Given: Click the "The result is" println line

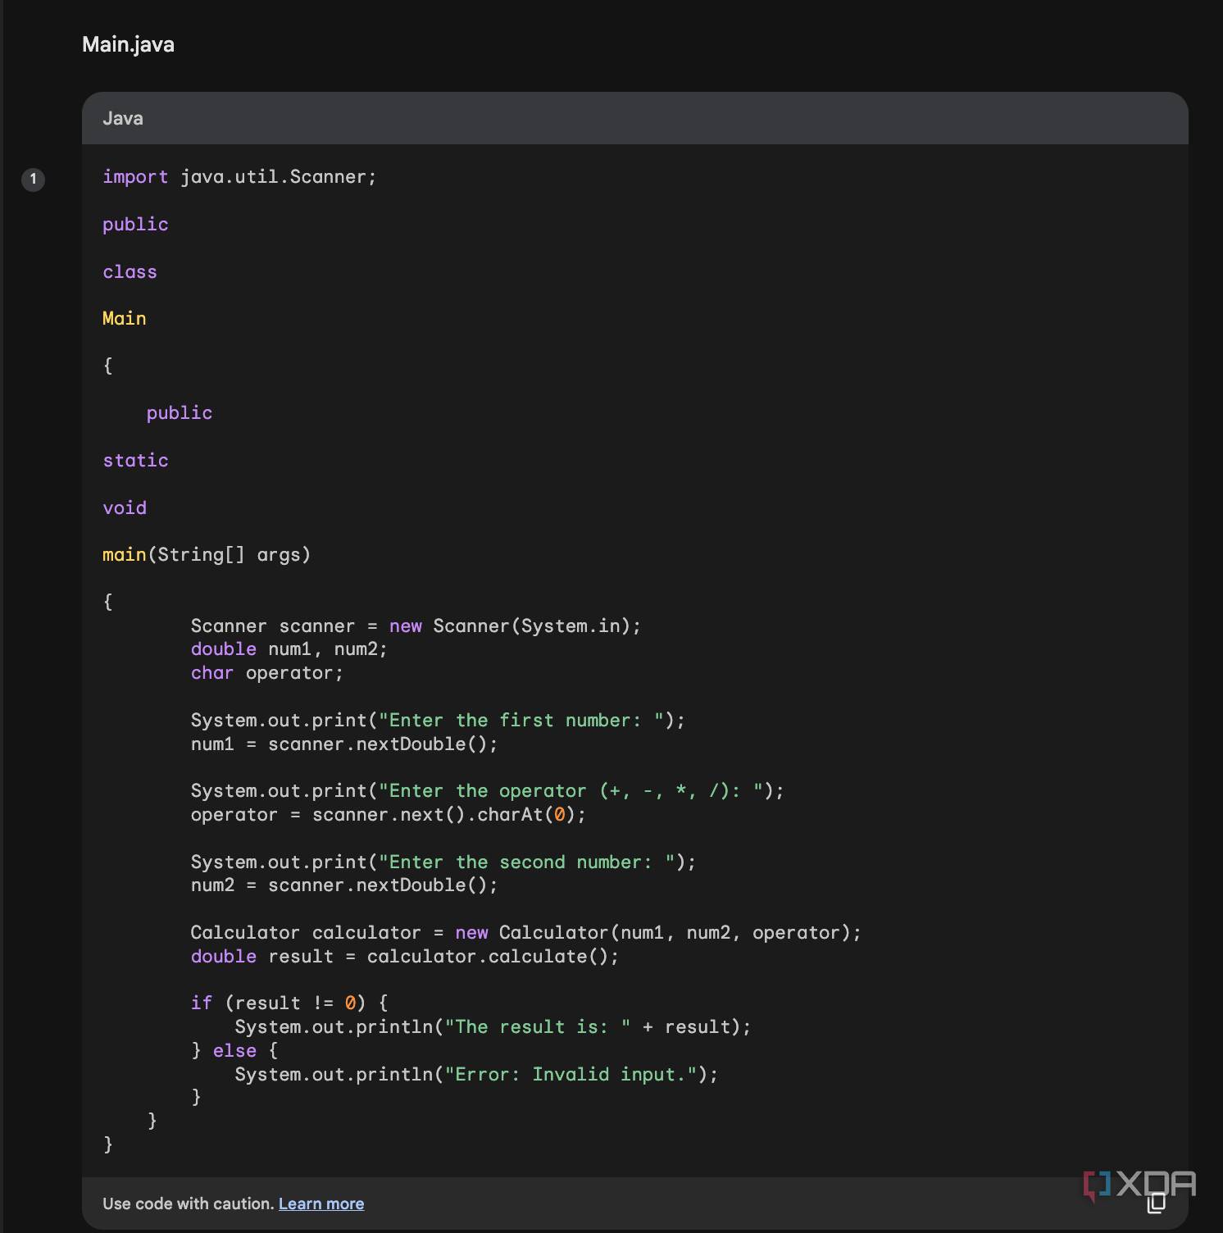Looking at the screenshot, I should (493, 1027).
